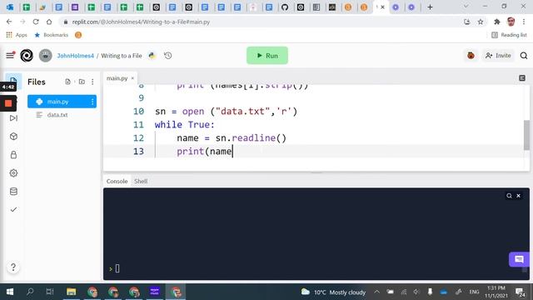The image size is (533, 300).
Task: Open a new browser tab
Action: pyautogui.click(x=430, y=7)
